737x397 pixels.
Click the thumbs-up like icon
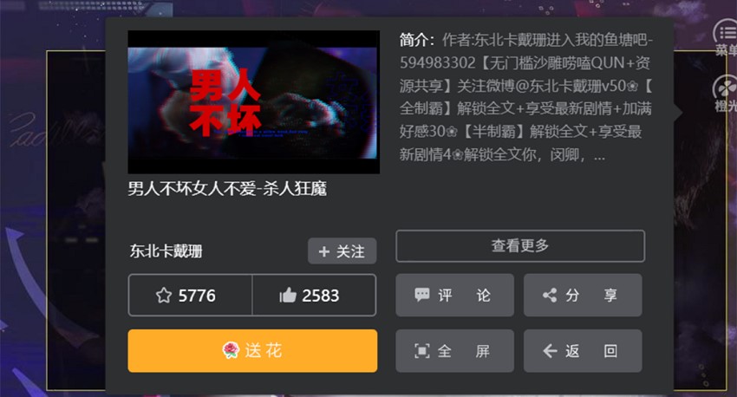[x=288, y=295]
